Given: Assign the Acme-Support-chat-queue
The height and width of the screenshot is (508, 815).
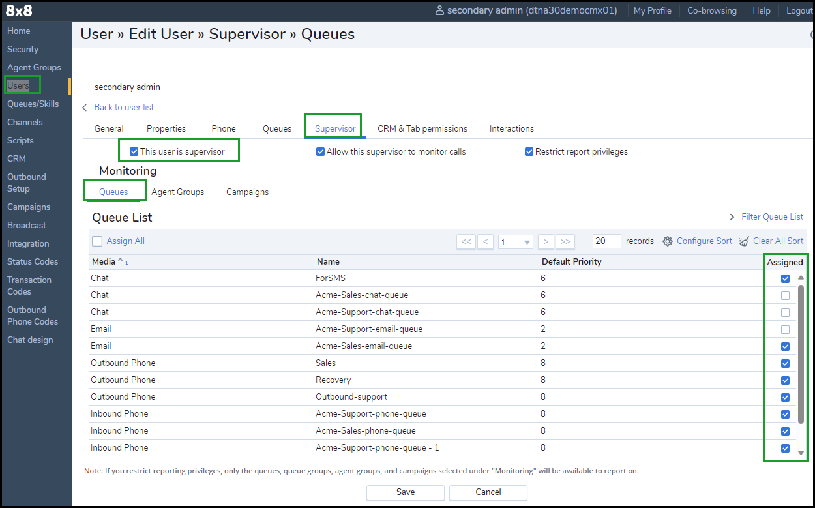Looking at the screenshot, I should coord(785,312).
